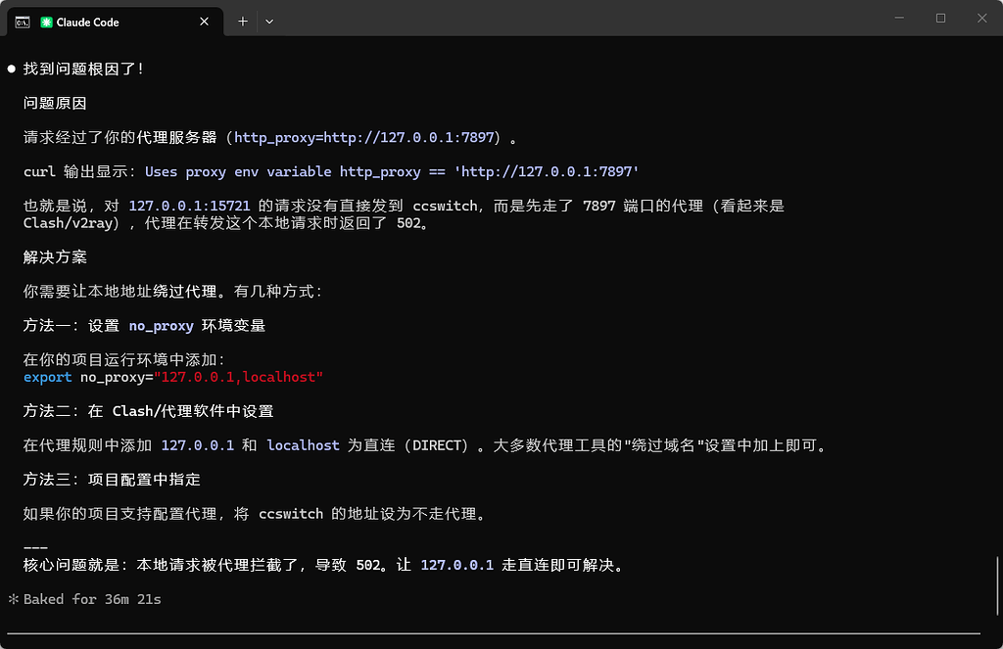1003x649 pixels.
Task: Minimize the terminal window
Action: click(899, 18)
